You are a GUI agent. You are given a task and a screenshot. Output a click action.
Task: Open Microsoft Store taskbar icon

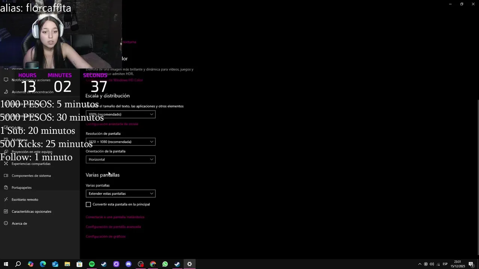(x=79, y=264)
